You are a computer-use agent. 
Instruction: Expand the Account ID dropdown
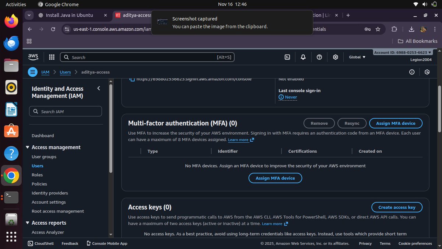403,52
